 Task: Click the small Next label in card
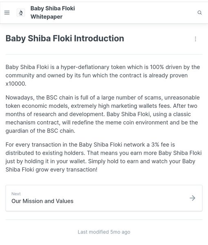(16, 194)
